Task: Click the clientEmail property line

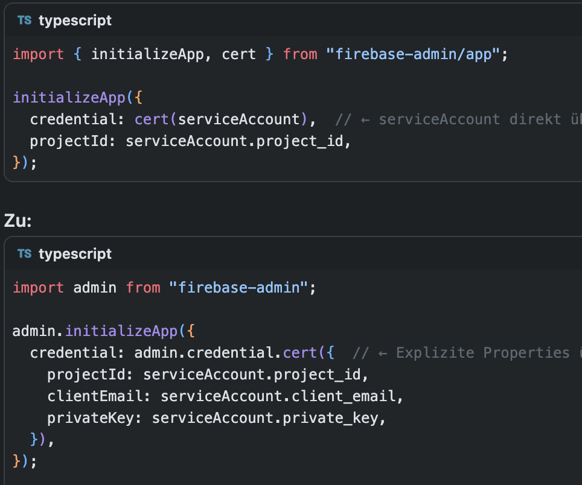Action: [225, 396]
